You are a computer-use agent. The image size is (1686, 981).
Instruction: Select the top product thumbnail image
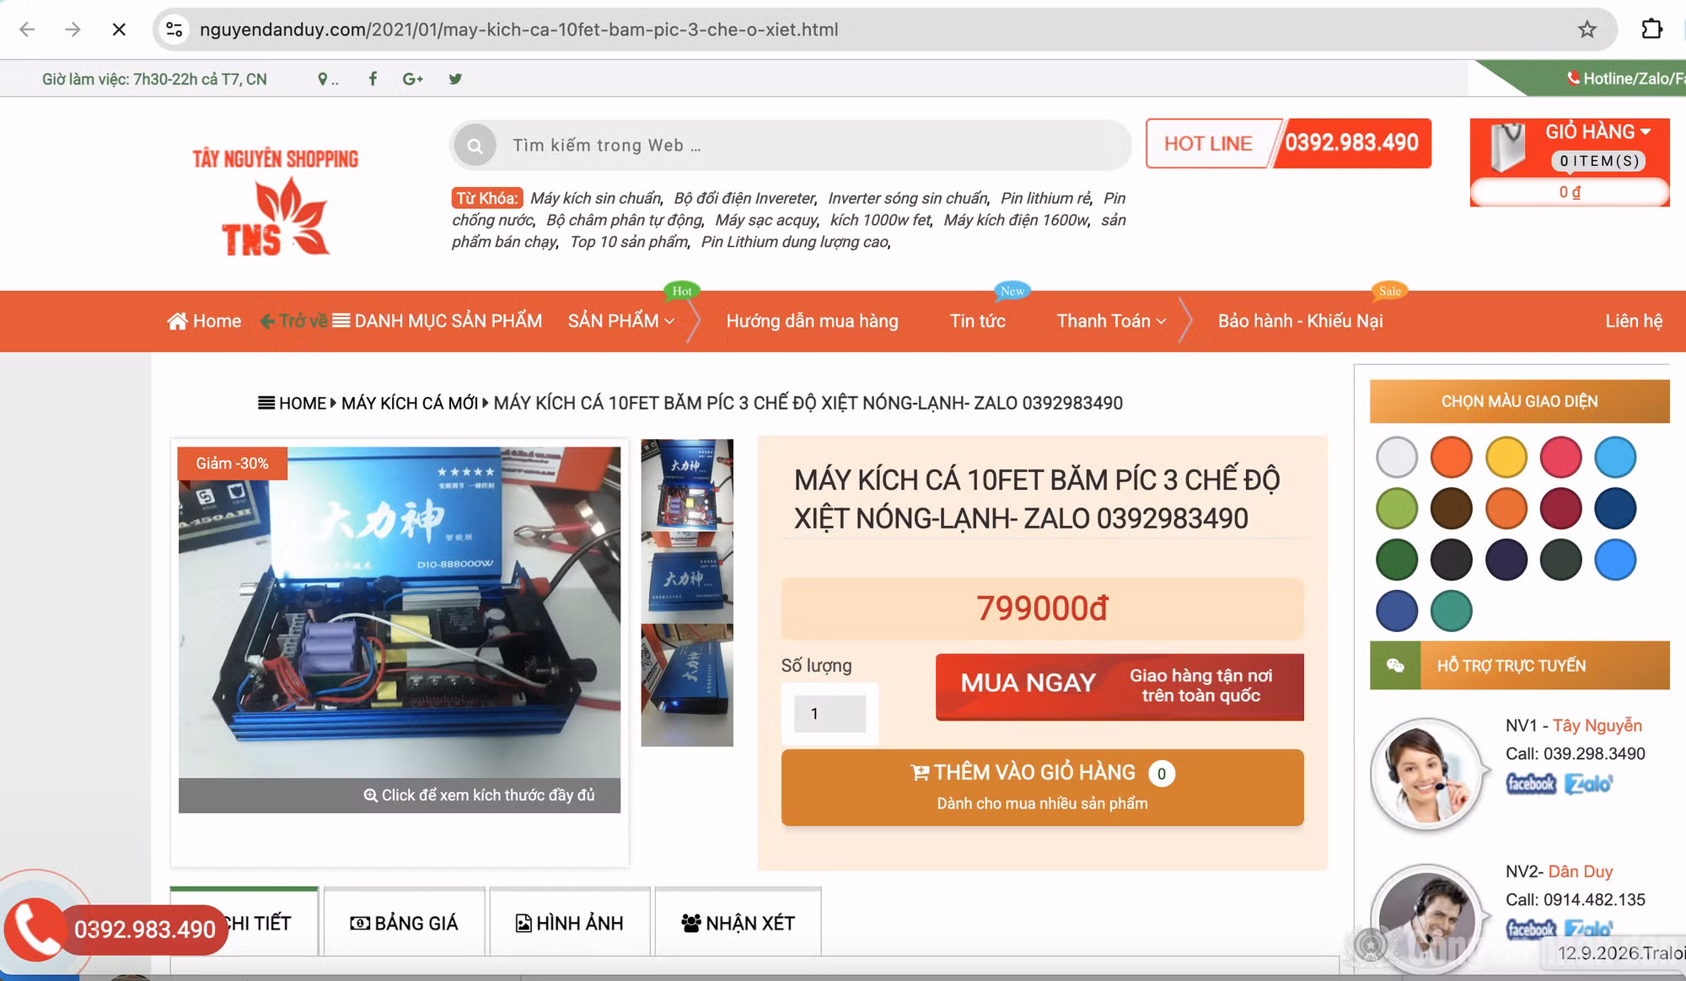(687, 484)
